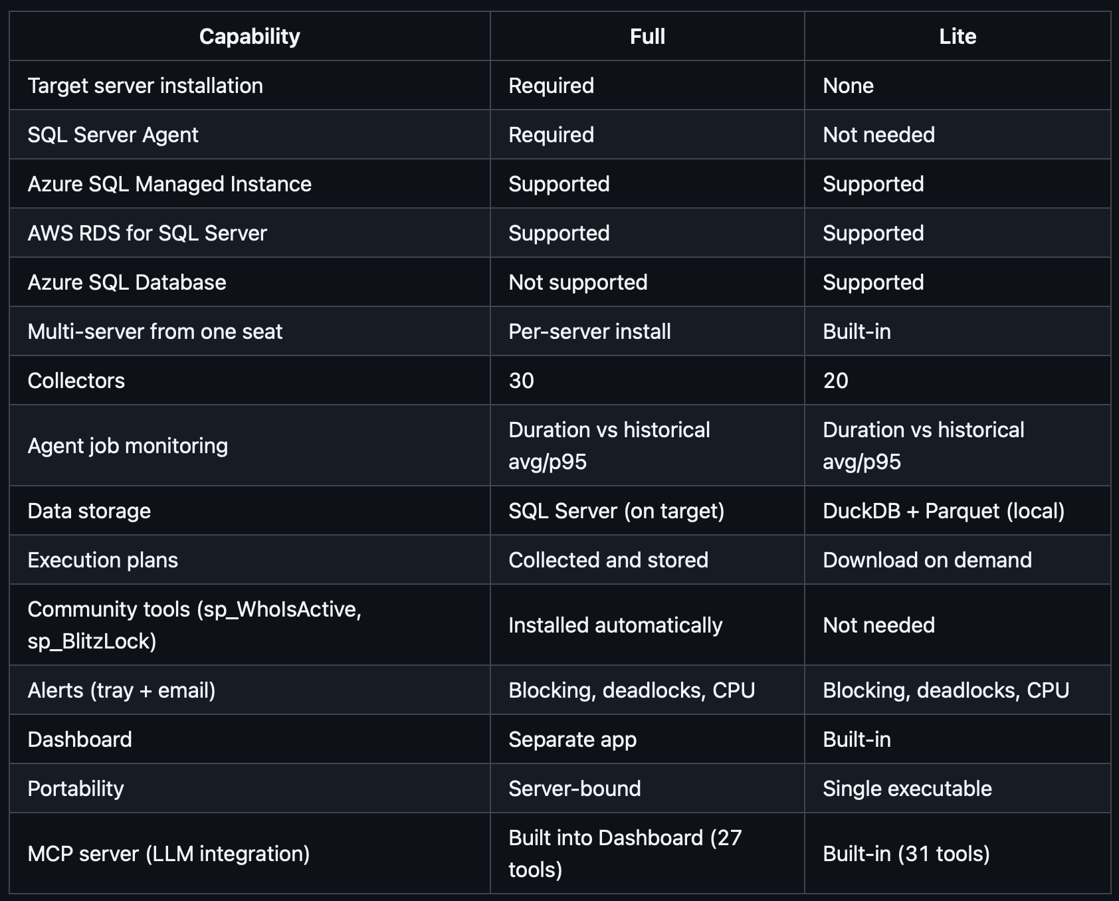The image size is (1119, 901).
Task: Click the Full collectors count 30
Action: (522, 381)
